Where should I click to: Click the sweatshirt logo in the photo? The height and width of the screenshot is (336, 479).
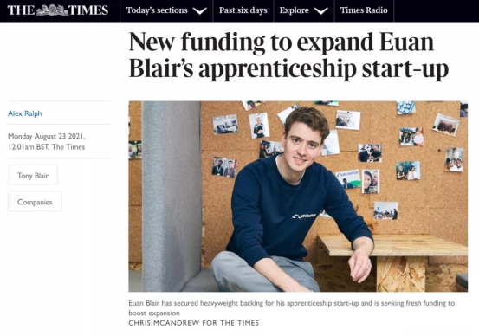pos(304,216)
